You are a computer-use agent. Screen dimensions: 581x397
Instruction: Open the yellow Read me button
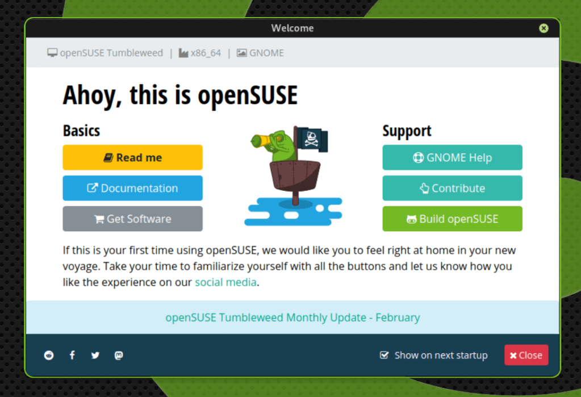132,158
